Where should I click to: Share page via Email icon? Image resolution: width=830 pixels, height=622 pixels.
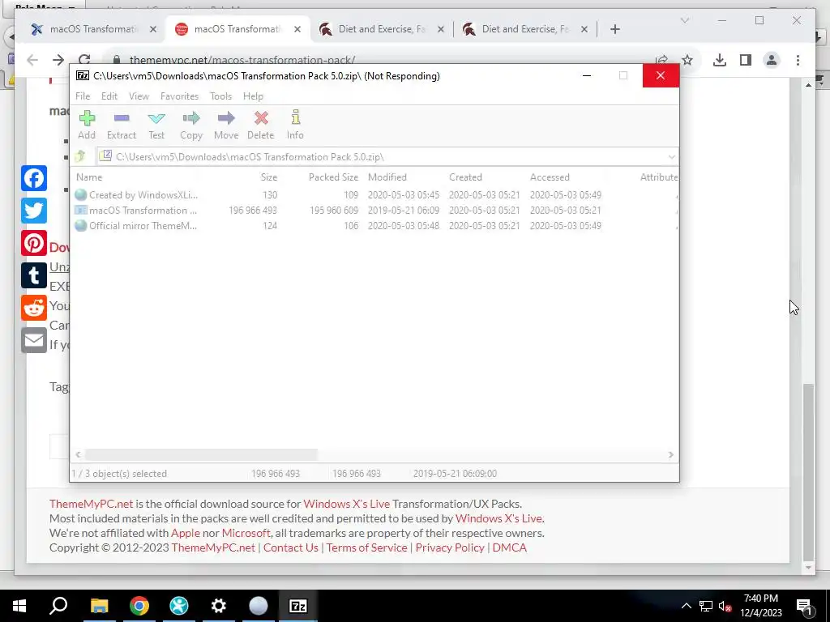click(34, 340)
